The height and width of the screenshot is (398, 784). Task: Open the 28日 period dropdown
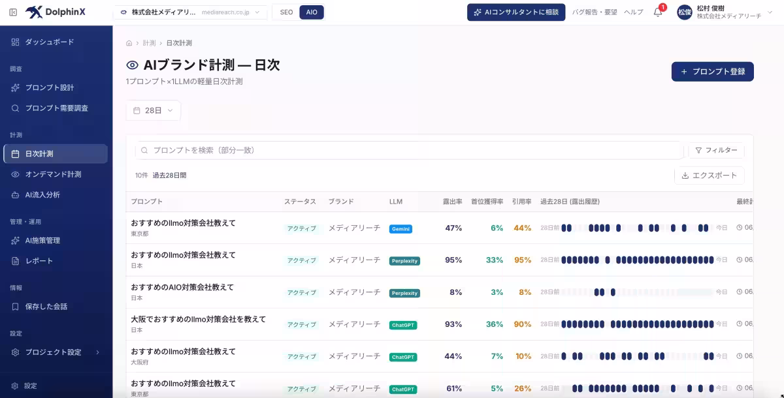[x=154, y=111]
